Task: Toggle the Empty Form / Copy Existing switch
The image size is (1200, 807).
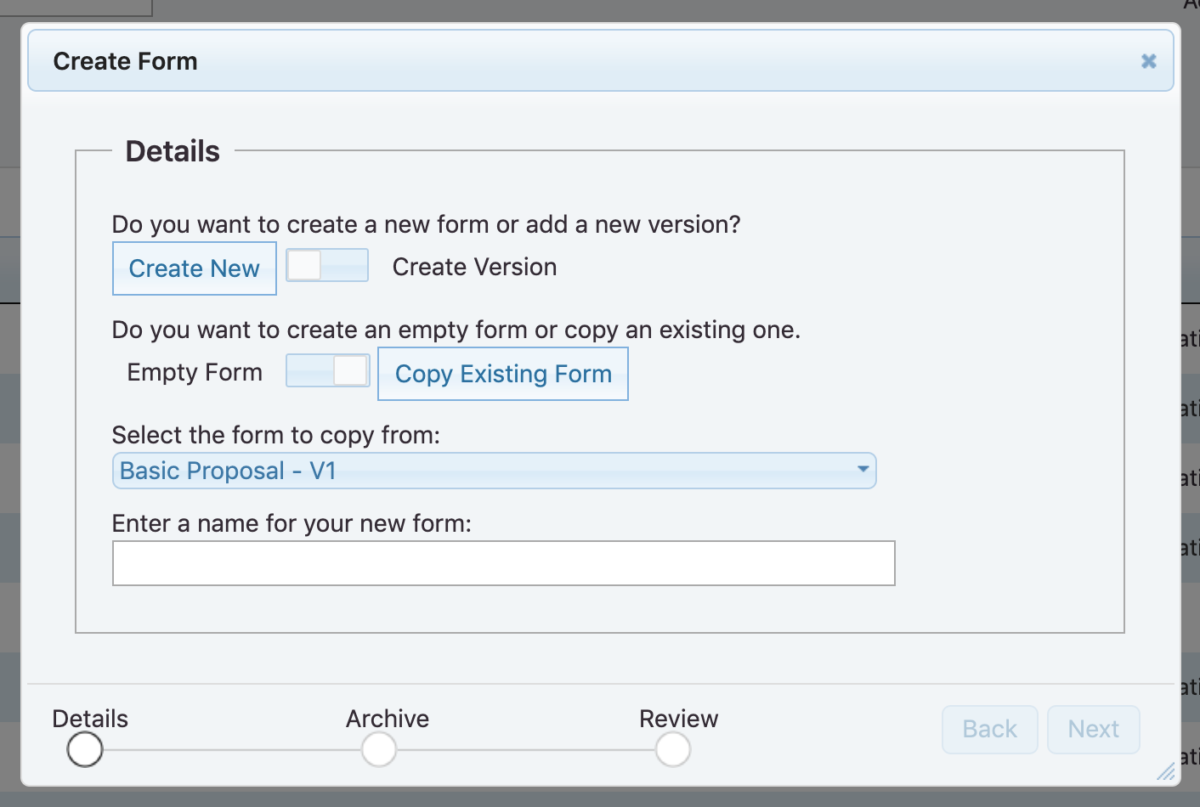Action: point(327,370)
